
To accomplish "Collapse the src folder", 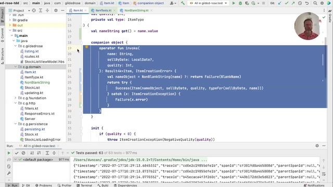I will click(10, 30).
